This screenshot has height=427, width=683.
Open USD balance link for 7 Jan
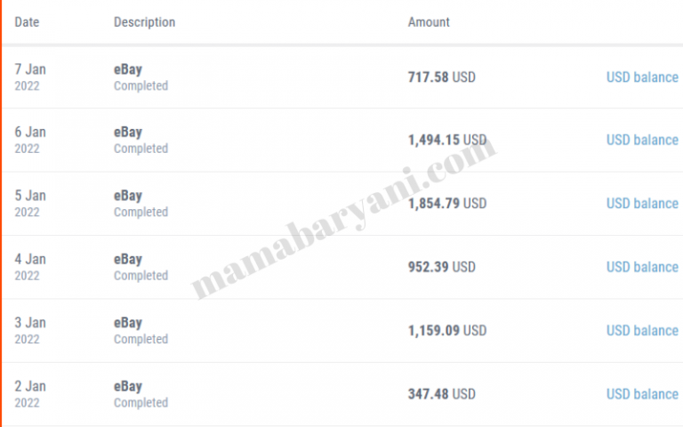pyautogui.click(x=642, y=77)
